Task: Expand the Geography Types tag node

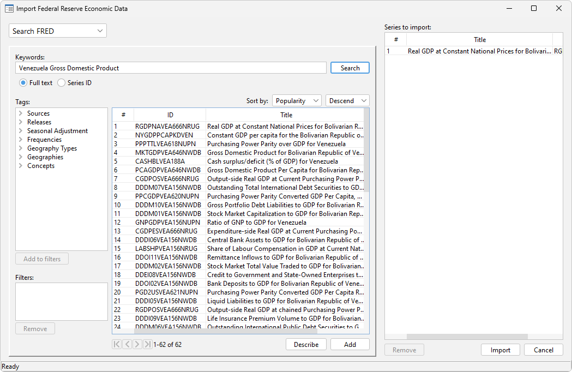Action: 21,148
